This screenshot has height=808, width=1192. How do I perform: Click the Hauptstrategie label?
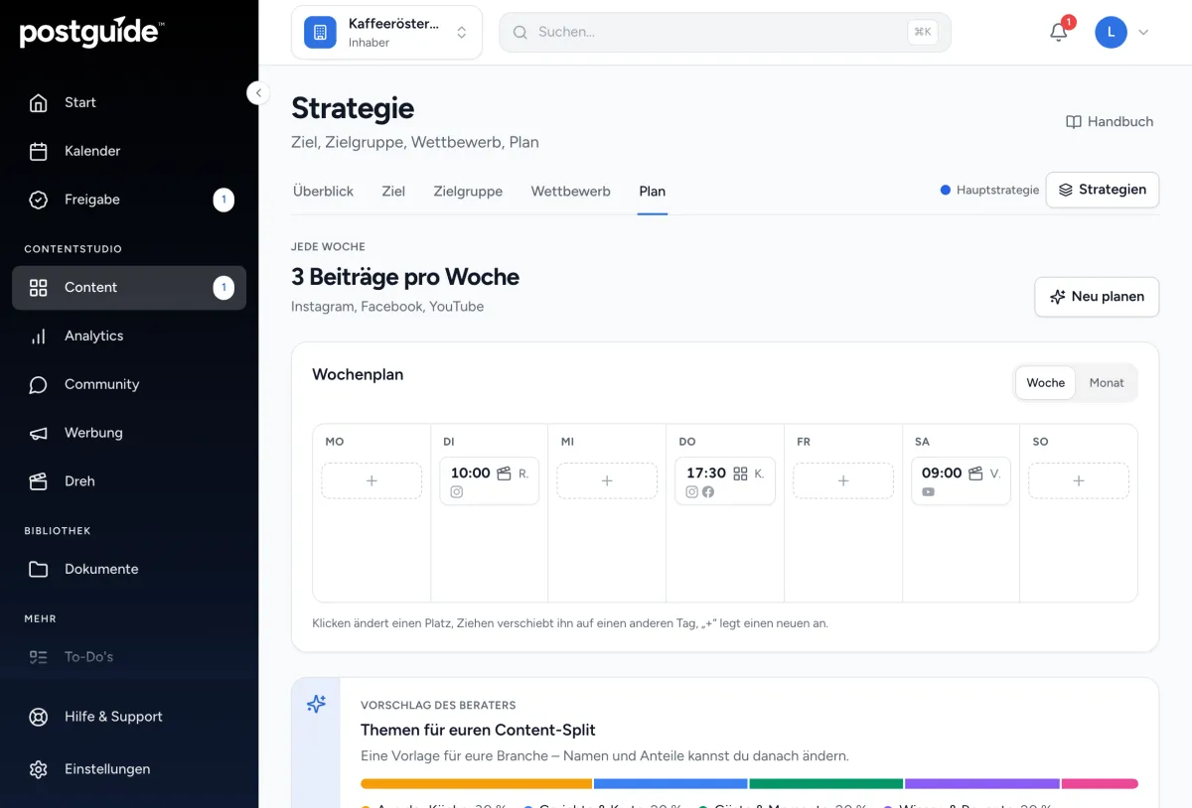(x=997, y=190)
